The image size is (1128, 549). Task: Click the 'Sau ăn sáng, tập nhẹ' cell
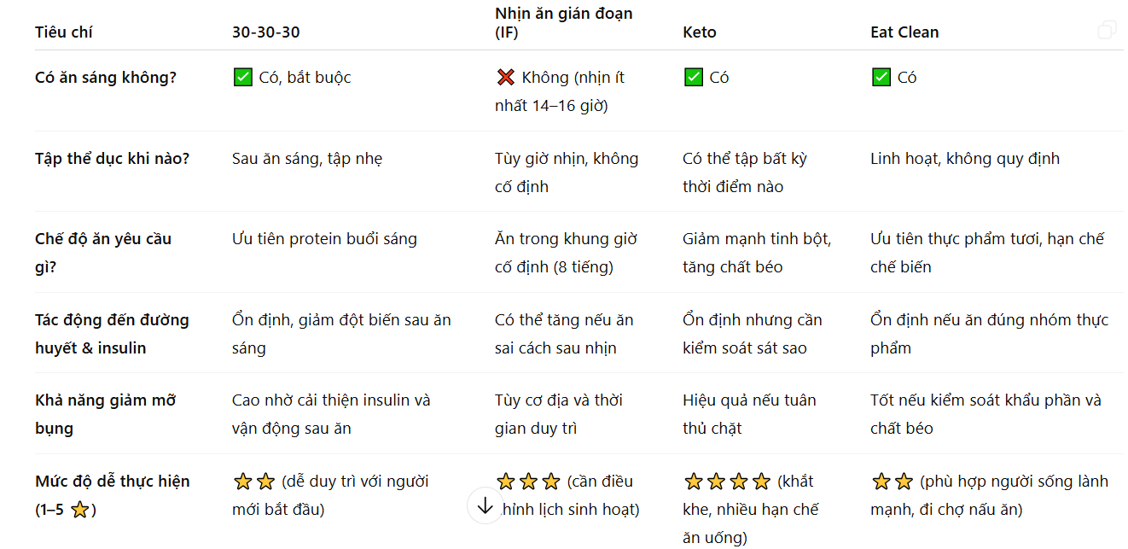[x=307, y=159]
